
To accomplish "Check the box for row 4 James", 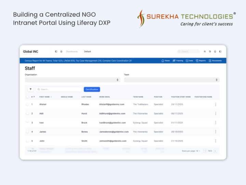I will 27,132.
